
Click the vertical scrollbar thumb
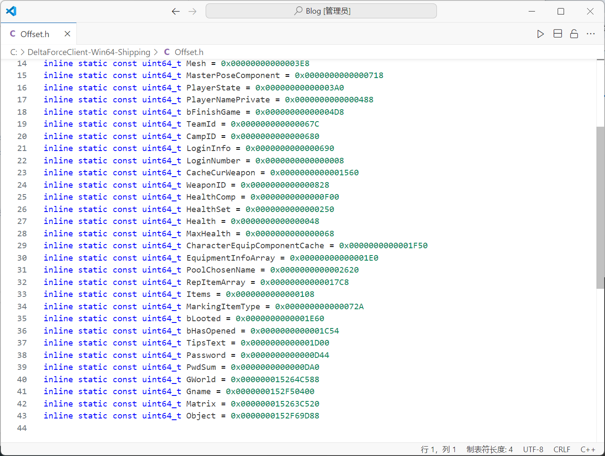(600, 207)
